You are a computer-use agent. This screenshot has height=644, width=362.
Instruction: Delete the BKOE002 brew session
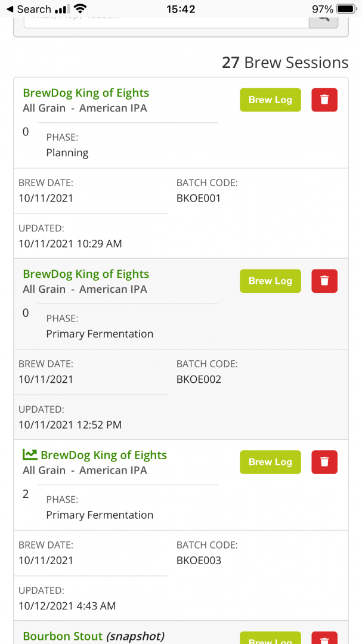click(x=324, y=281)
